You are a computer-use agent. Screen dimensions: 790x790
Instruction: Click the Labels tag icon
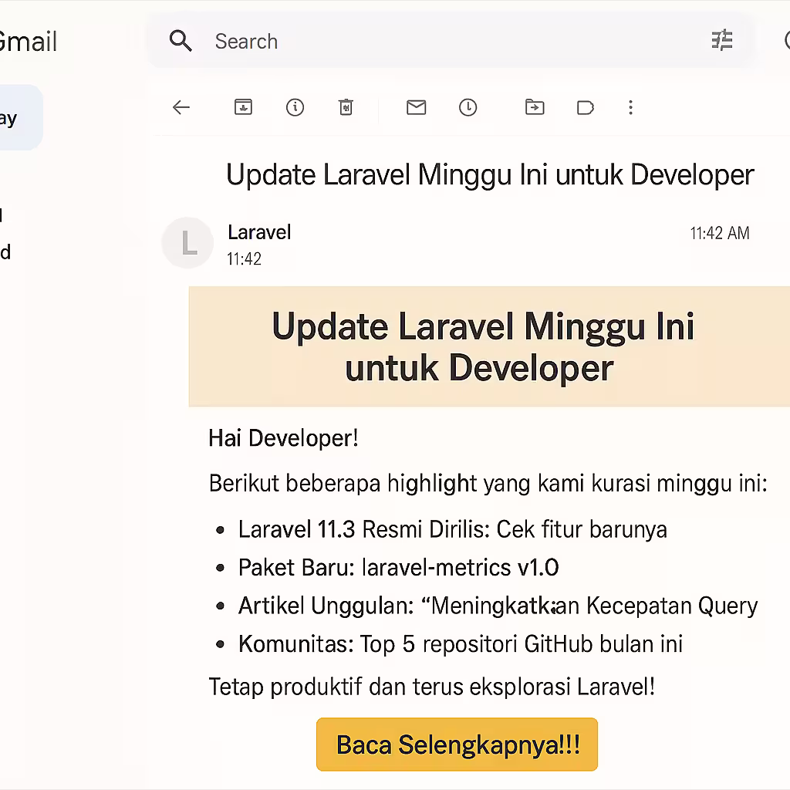pyautogui.click(x=586, y=108)
